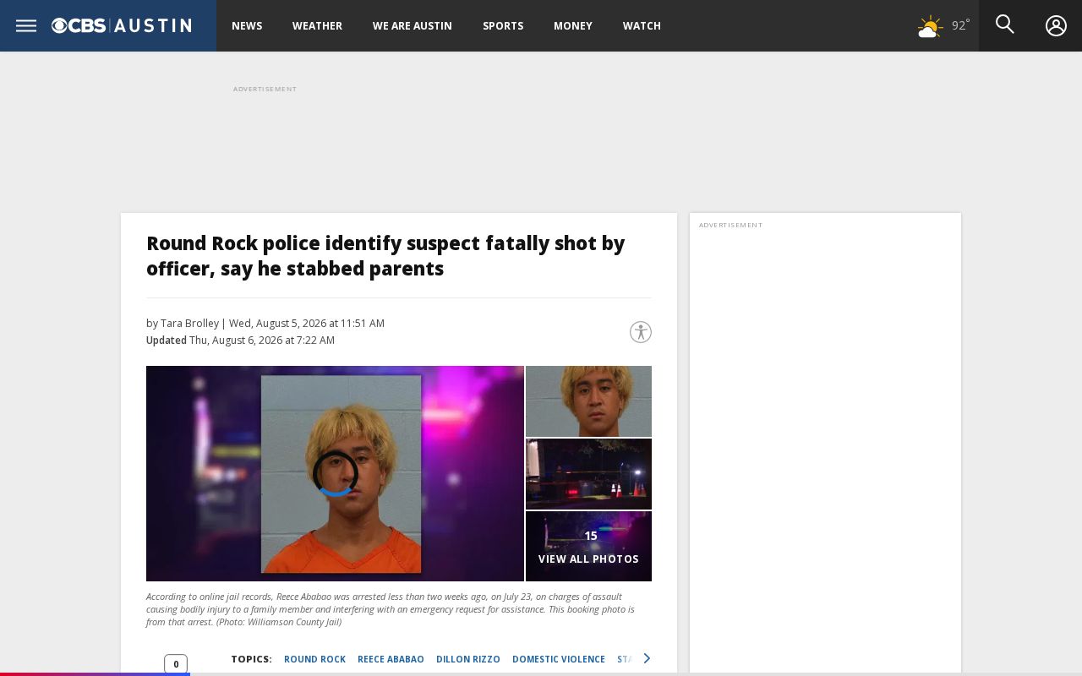Image resolution: width=1082 pixels, height=676 pixels.
Task: Open the accessibility options icon
Action: (x=641, y=332)
